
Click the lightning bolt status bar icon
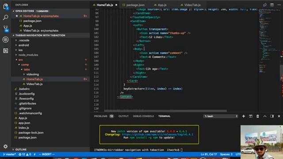(x=34, y=154)
